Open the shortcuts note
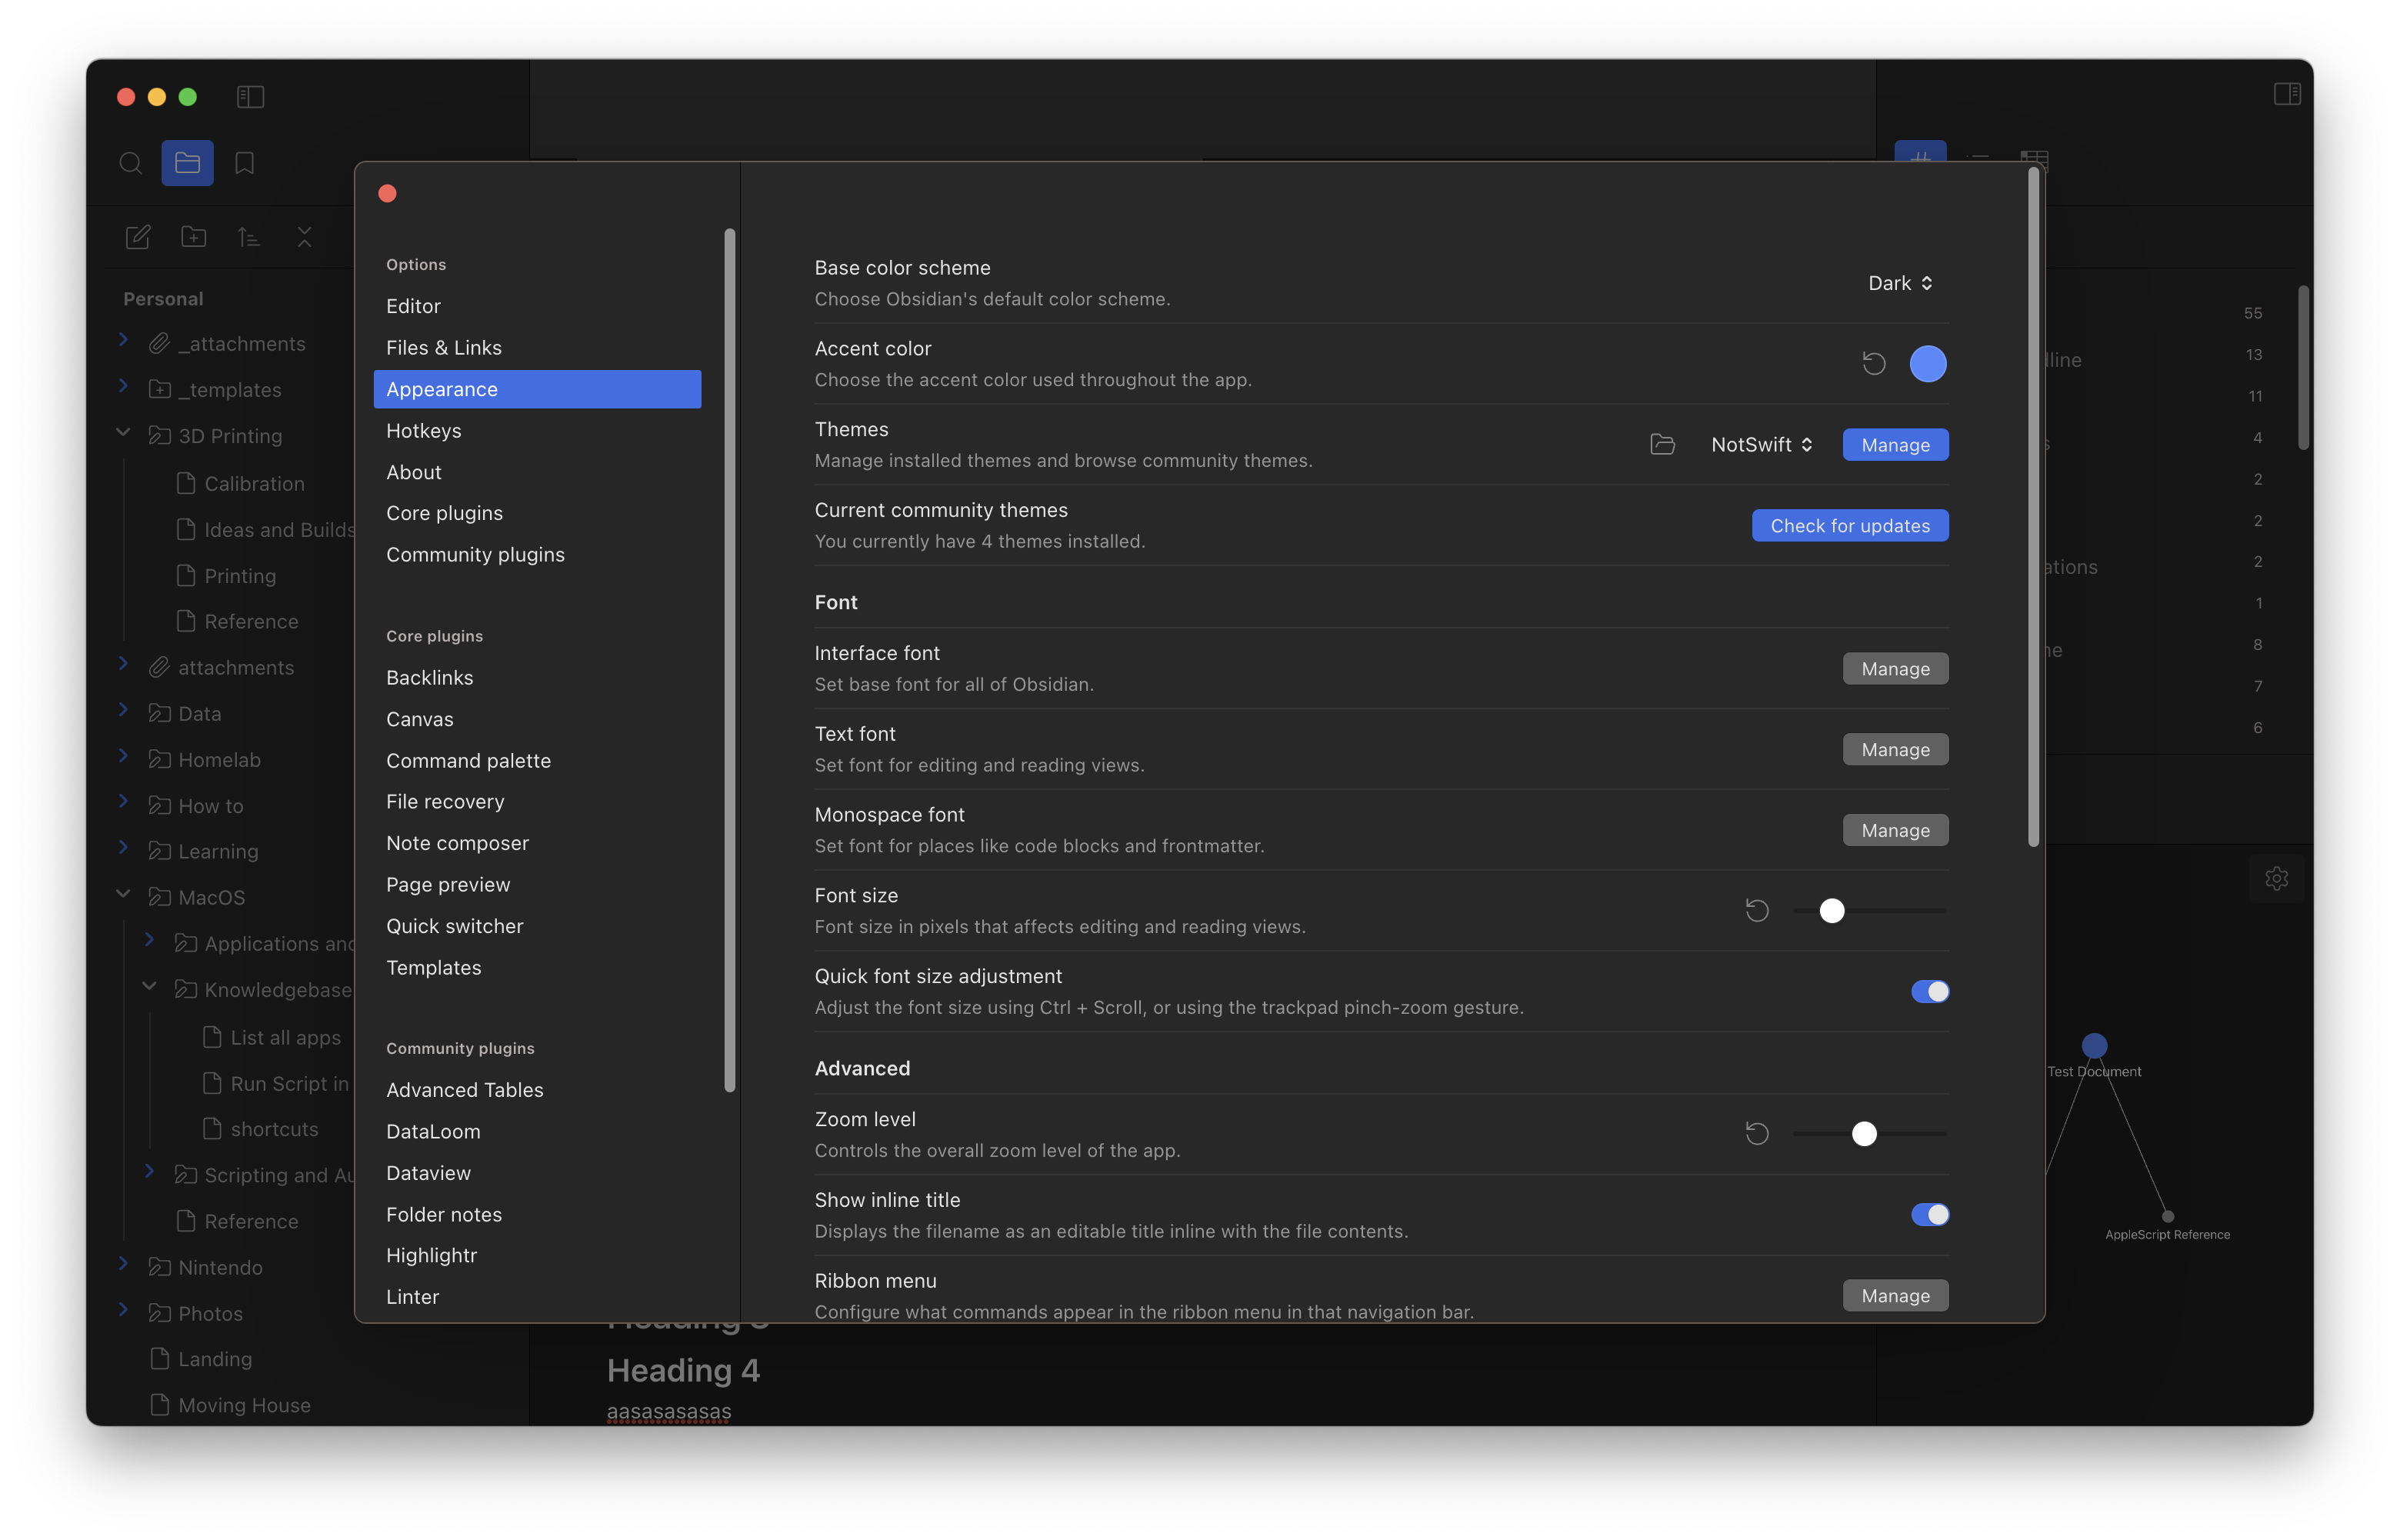2400x1540 pixels. point(275,1129)
